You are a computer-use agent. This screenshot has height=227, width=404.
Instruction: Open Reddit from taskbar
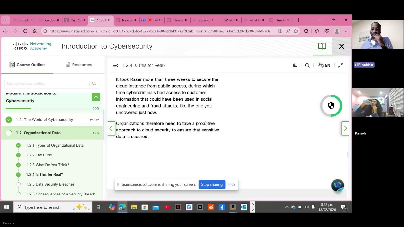click(x=211, y=207)
